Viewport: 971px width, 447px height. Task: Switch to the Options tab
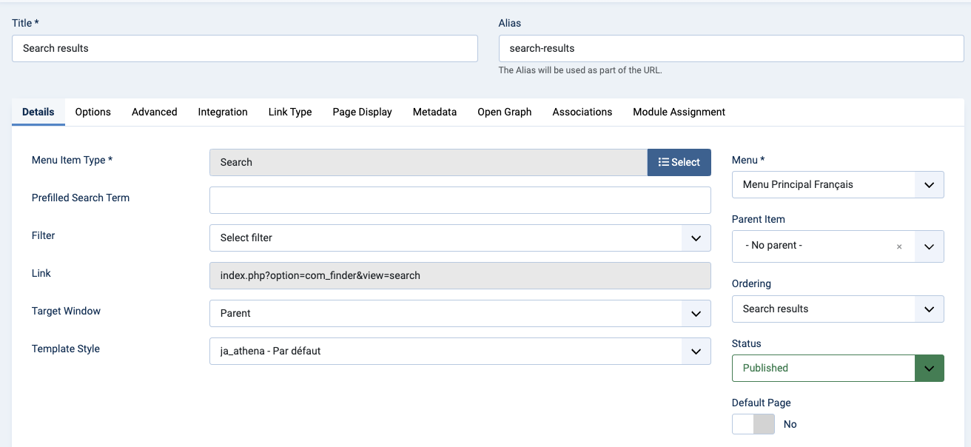(x=93, y=112)
